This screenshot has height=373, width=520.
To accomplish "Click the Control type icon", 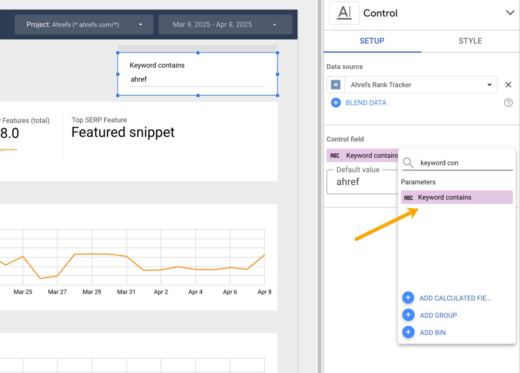I will [344, 13].
